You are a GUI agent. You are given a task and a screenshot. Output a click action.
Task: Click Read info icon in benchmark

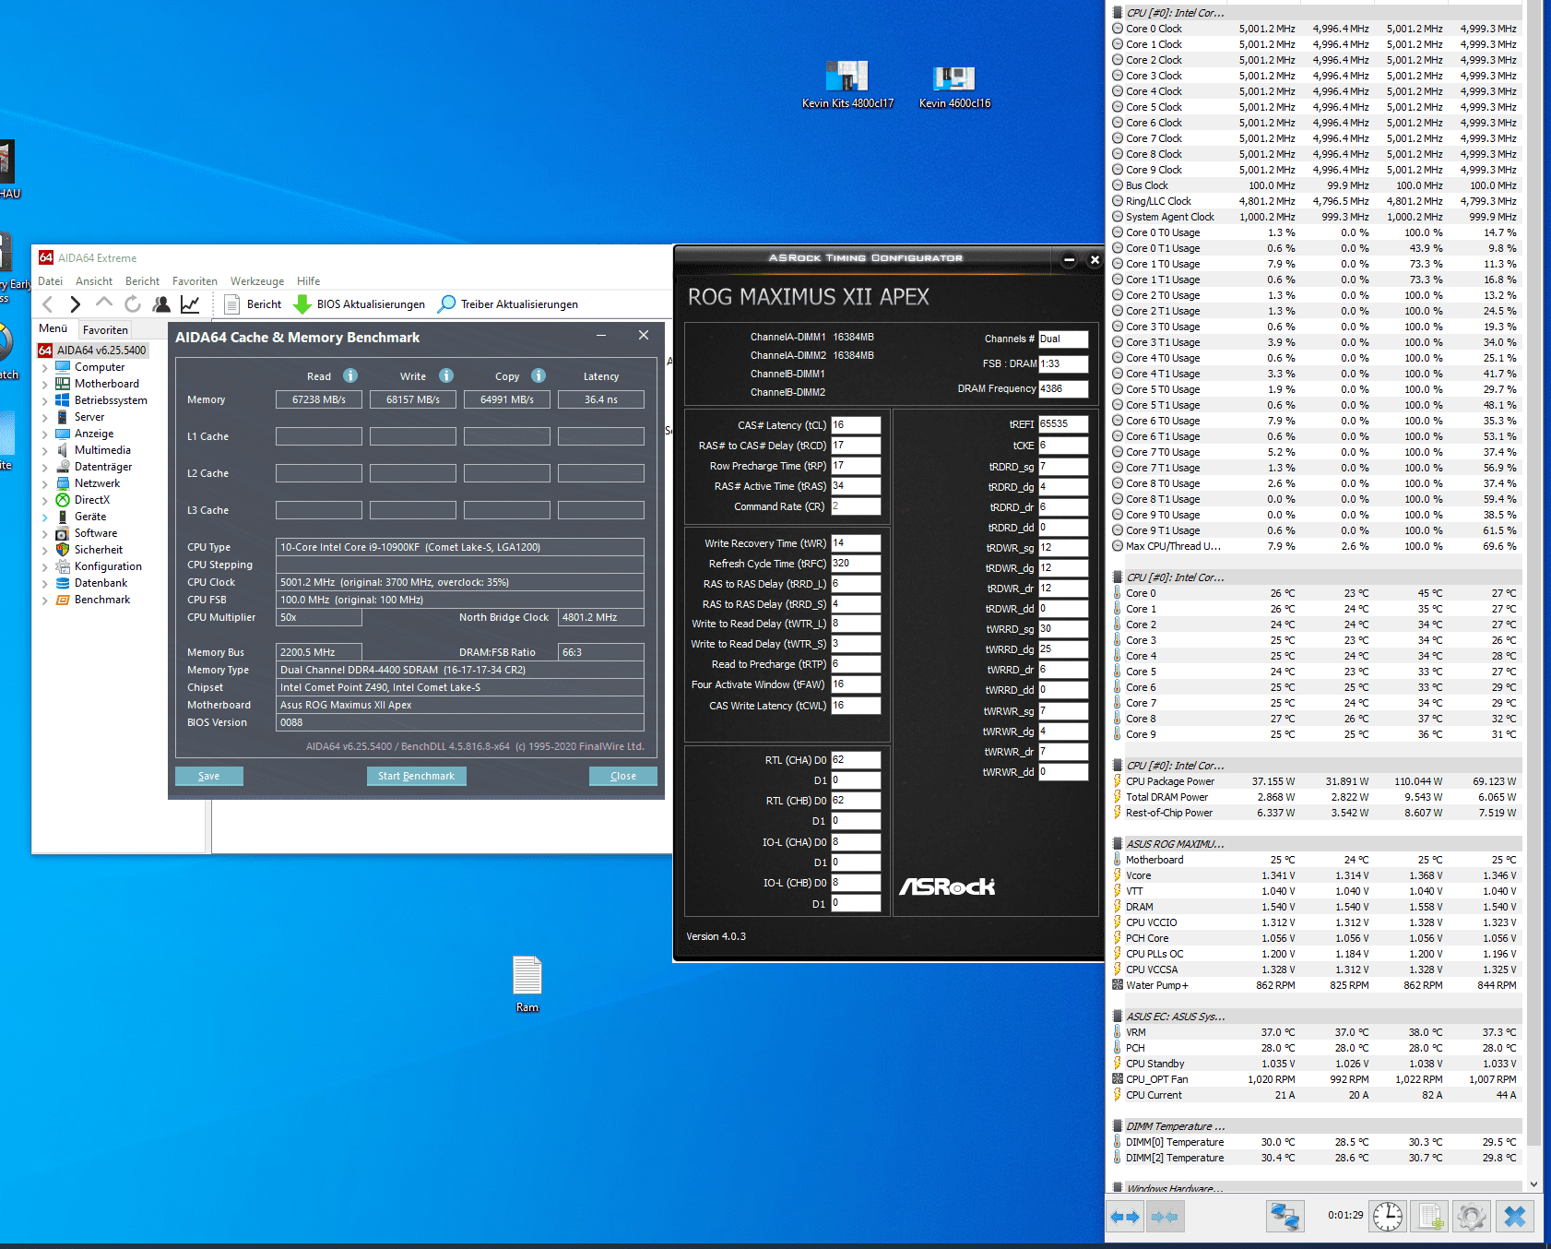[350, 375]
